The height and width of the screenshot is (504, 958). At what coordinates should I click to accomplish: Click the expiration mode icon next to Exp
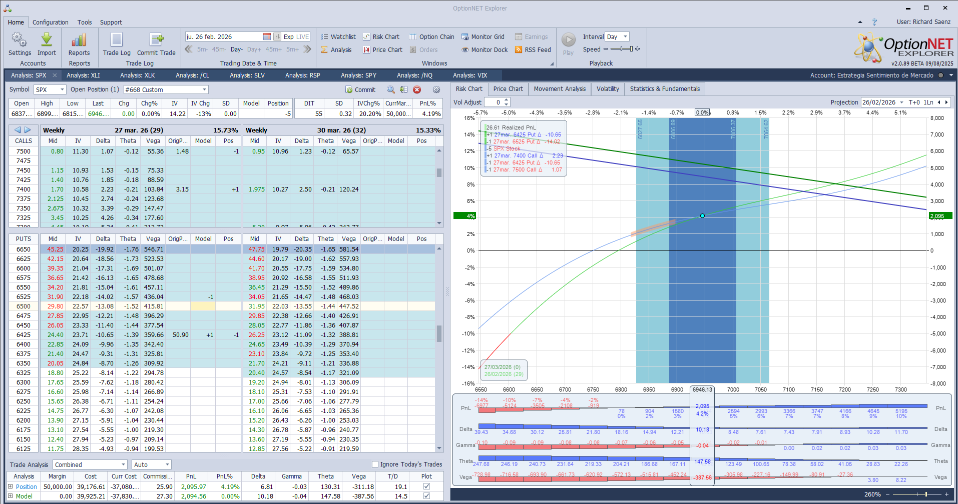[x=277, y=36]
